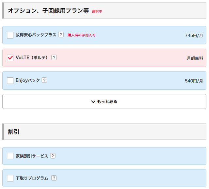The width and height of the screenshot is (209, 189).
Task: Click the 540円/月 price text
Action: click(194, 81)
